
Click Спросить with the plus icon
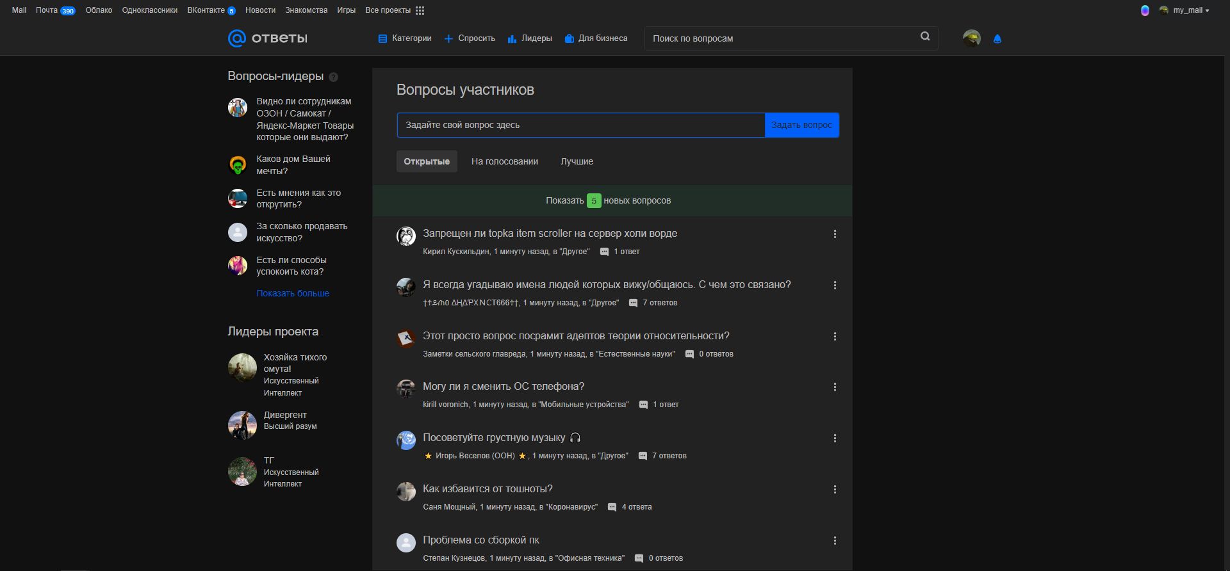pos(470,38)
